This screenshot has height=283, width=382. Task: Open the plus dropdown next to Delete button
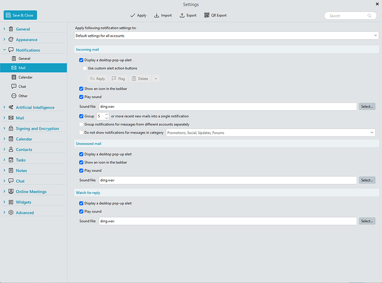(x=156, y=79)
